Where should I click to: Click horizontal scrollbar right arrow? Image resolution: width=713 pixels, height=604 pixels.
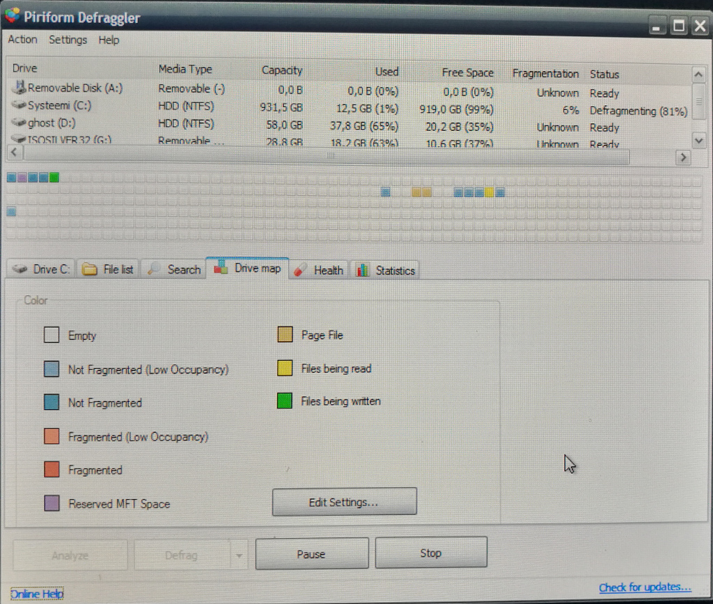tap(683, 157)
